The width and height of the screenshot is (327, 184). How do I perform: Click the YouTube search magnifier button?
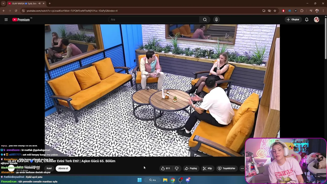click(205, 19)
